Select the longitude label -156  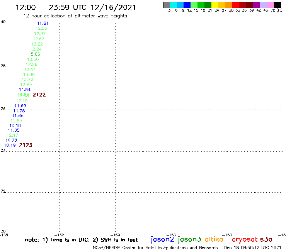tap(171, 235)
